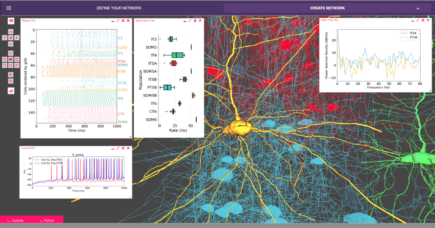Close the Rate PSD Plot widget
This screenshot has height=228, width=435.
click(x=428, y=20)
